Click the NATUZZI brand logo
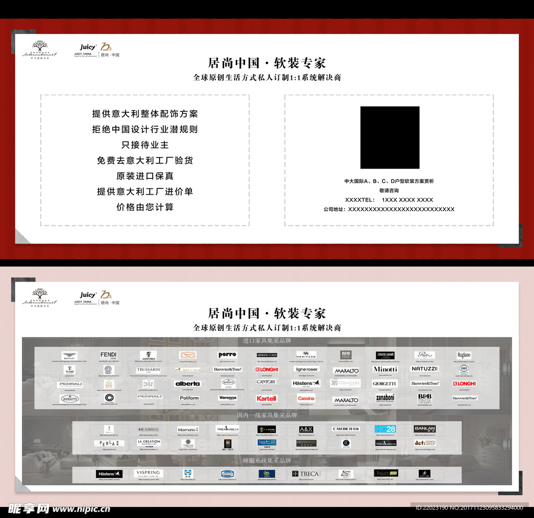The width and height of the screenshot is (534, 518). coord(424,369)
